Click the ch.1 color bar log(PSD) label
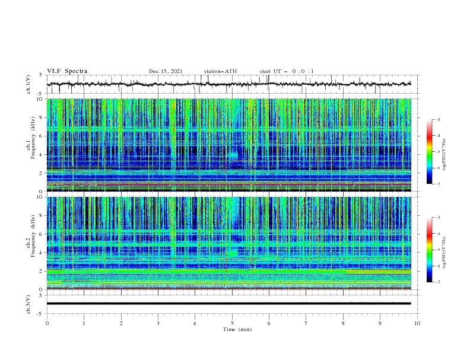 444,155
